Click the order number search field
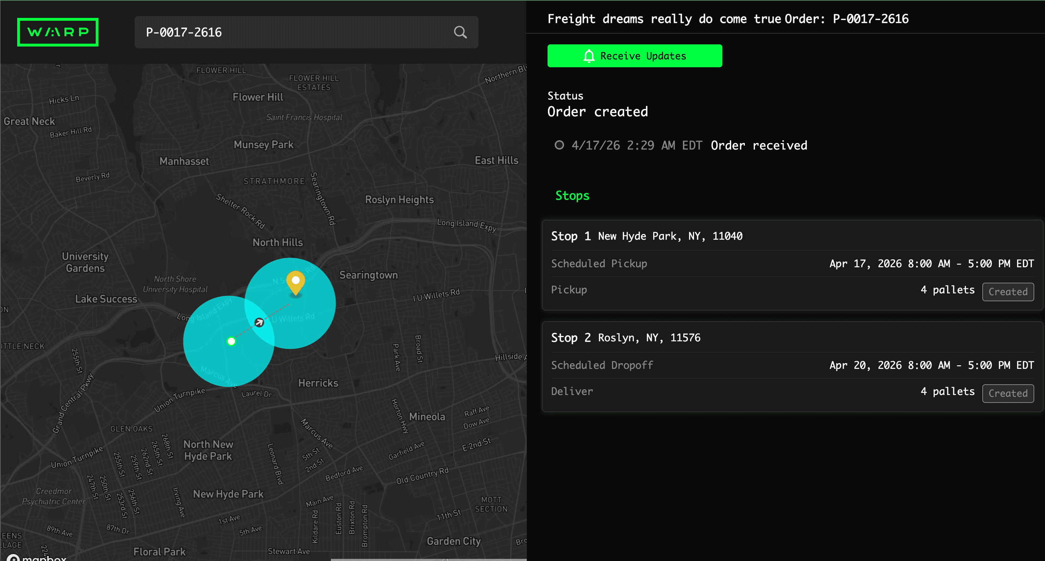 pos(306,32)
